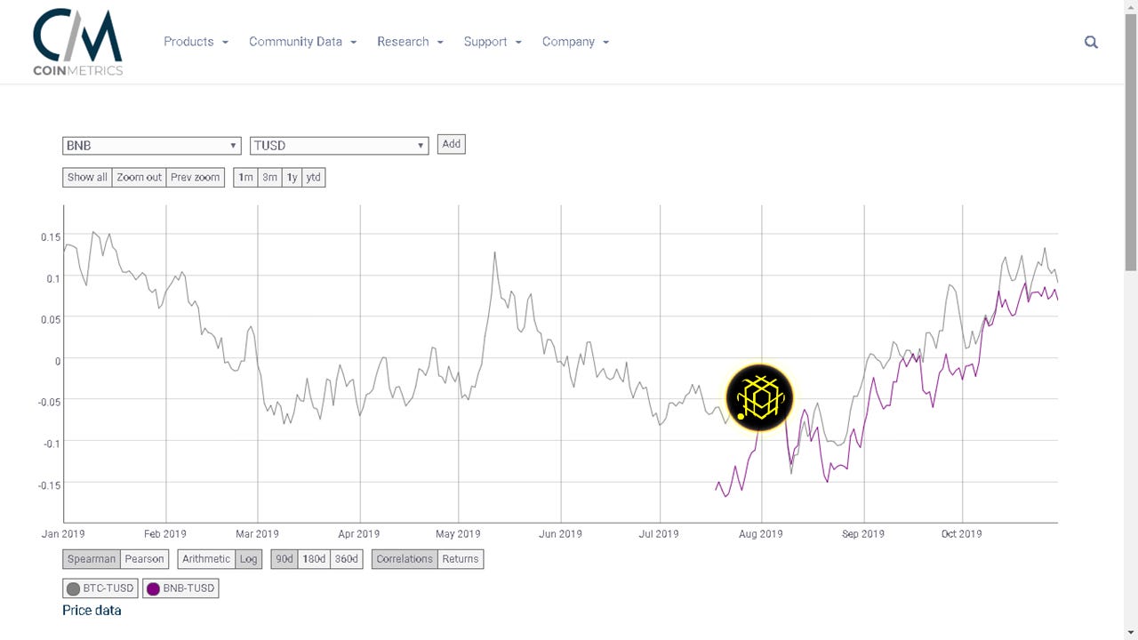Click the Company dropdown caret

pos(605,43)
